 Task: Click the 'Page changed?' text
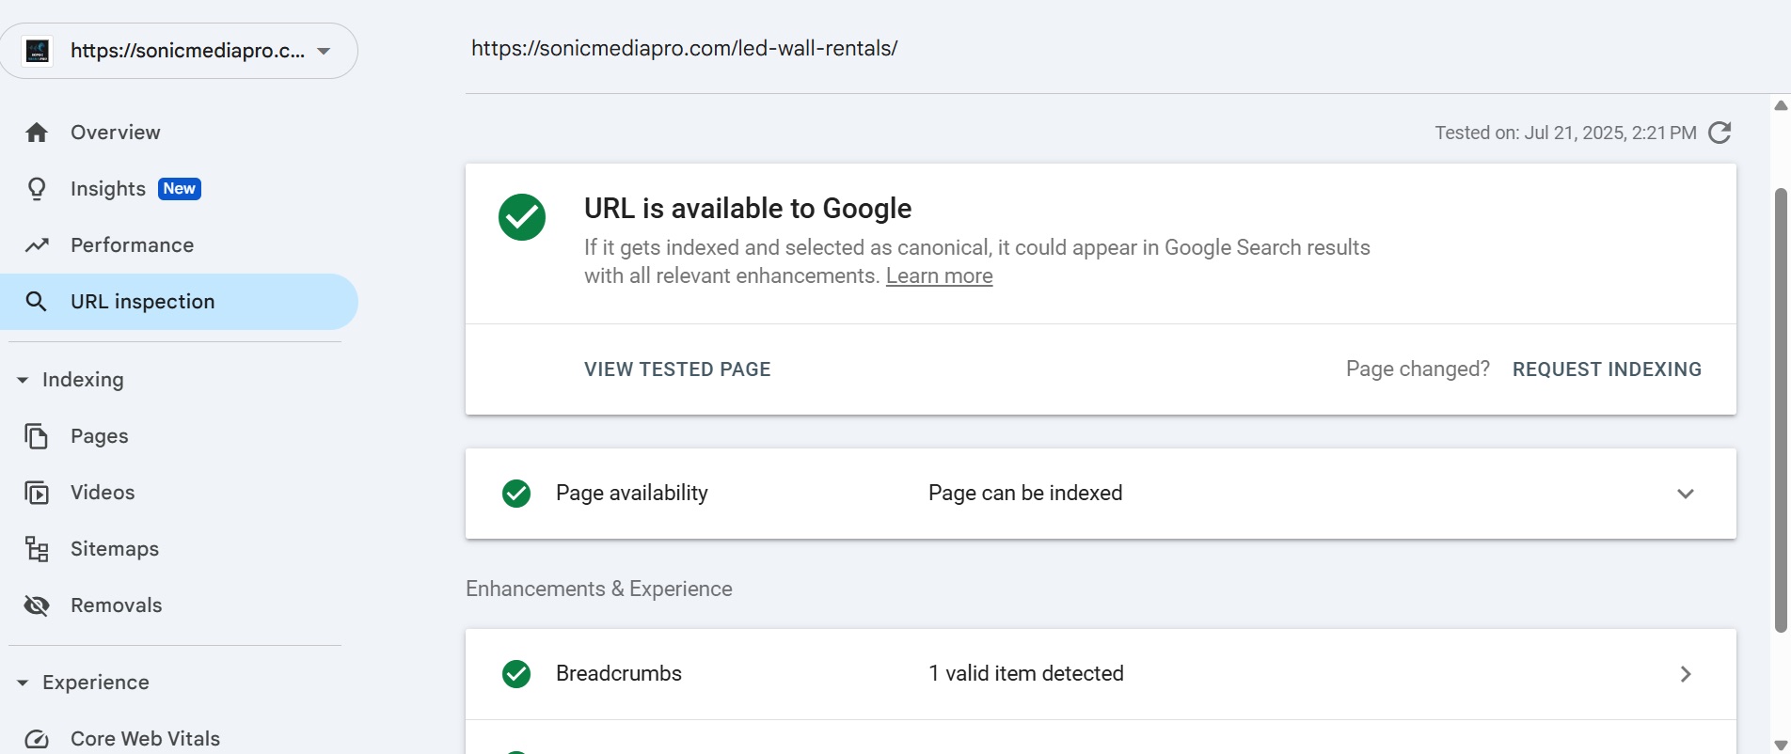point(1418,369)
